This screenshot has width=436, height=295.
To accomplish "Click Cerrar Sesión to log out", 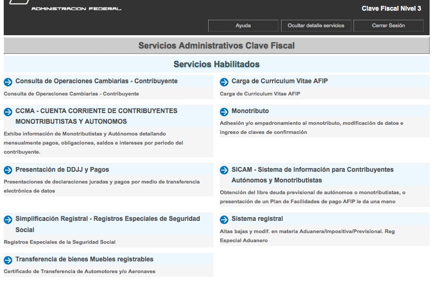I will coord(389,26).
